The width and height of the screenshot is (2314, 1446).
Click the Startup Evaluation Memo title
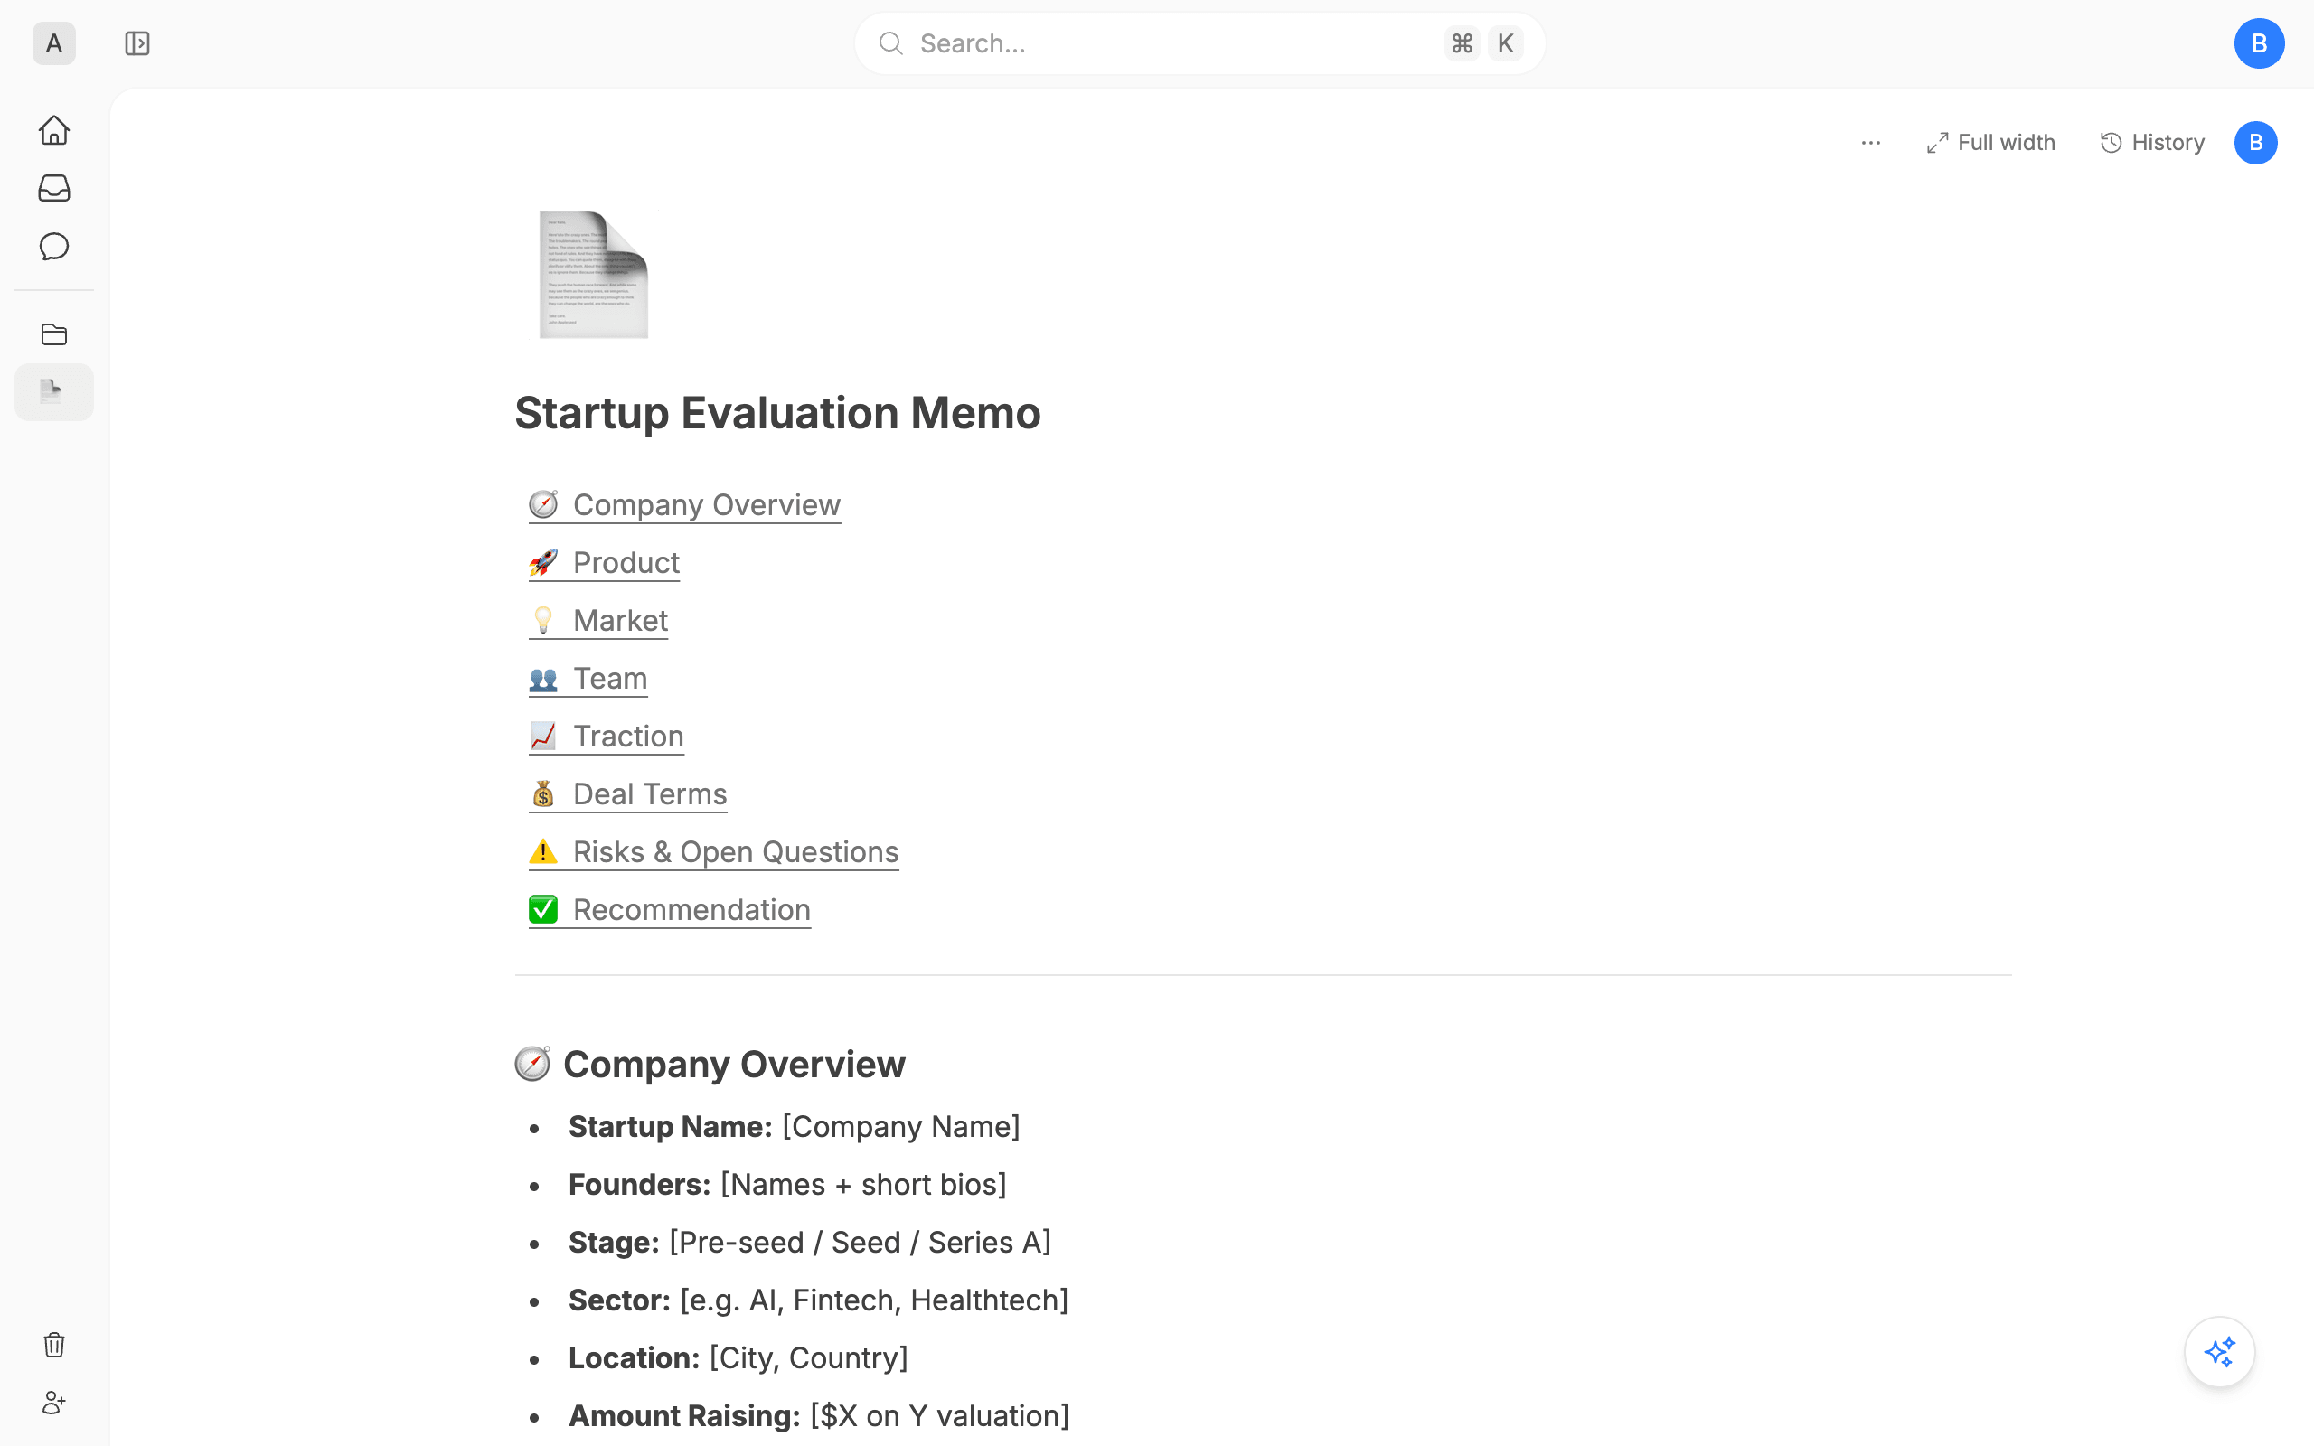[777, 413]
